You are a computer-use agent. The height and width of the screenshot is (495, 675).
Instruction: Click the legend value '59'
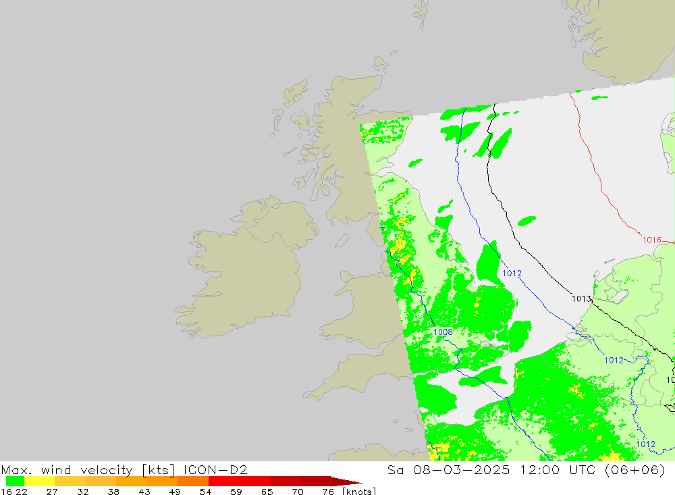tap(236, 492)
